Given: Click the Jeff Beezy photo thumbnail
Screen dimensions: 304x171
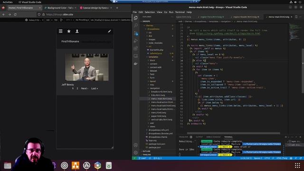Looking at the screenshot, I should pyautogui.click(x=87, y=67).
